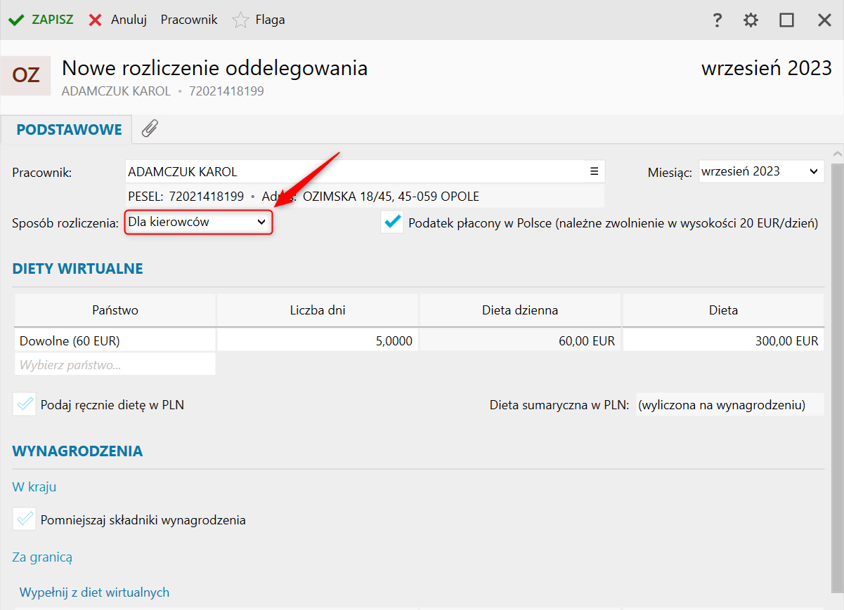Open the employee list menu icon

(x=594, y=171)
